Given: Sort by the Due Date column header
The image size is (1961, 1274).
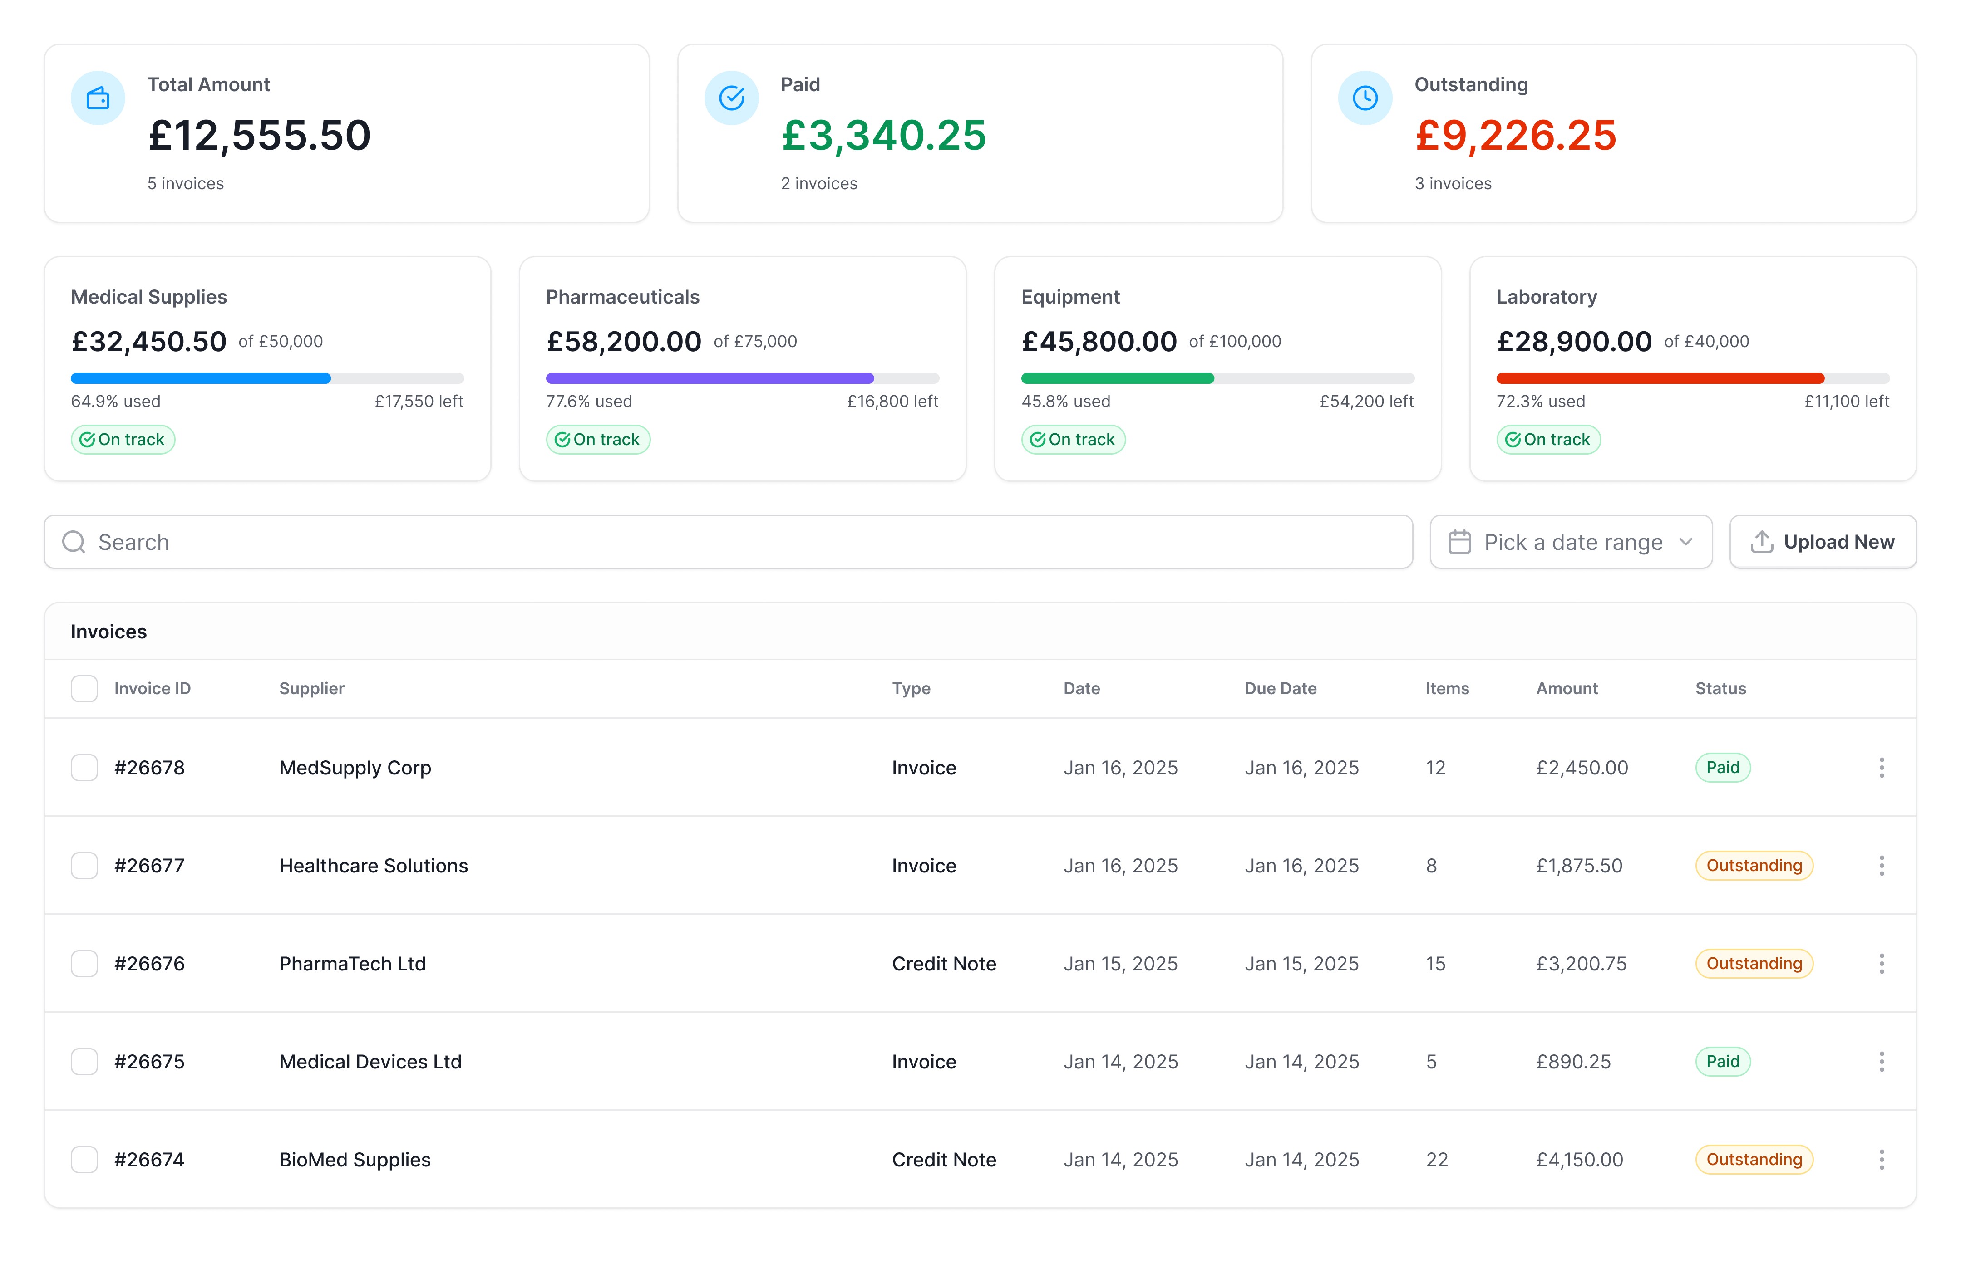Looking at the screenshot, I should click(x=1280, y=688).
